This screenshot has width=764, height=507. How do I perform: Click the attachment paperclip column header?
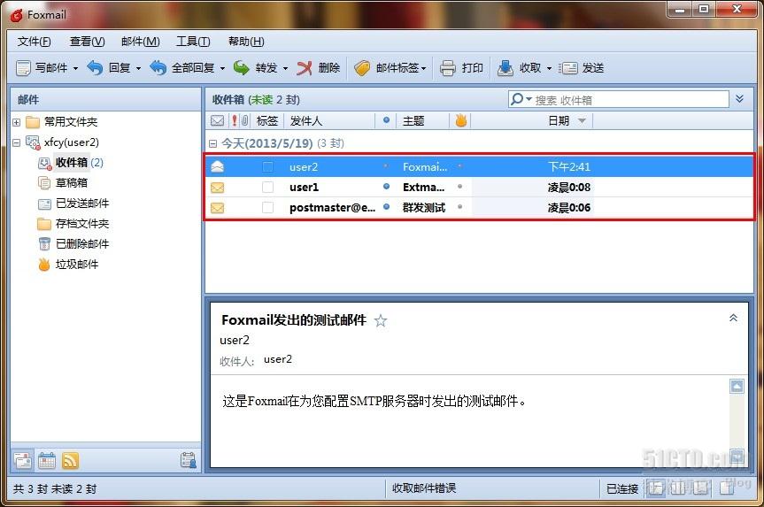[244, 121]
